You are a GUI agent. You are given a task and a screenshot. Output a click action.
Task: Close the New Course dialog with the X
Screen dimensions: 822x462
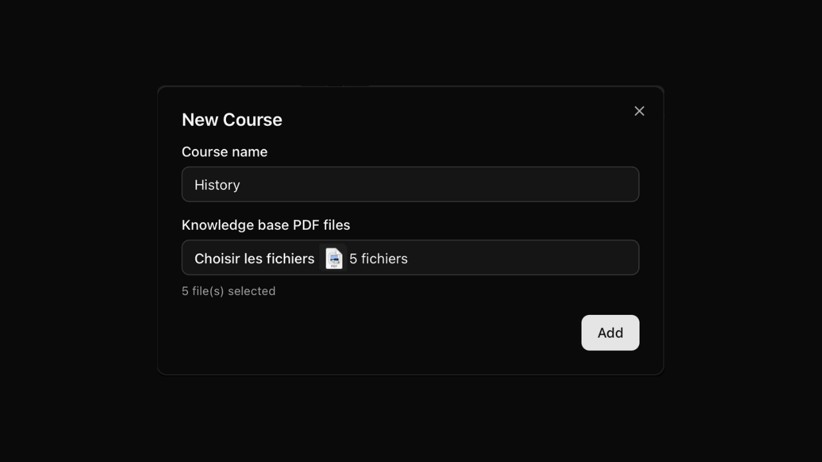(x=639, y=111)
